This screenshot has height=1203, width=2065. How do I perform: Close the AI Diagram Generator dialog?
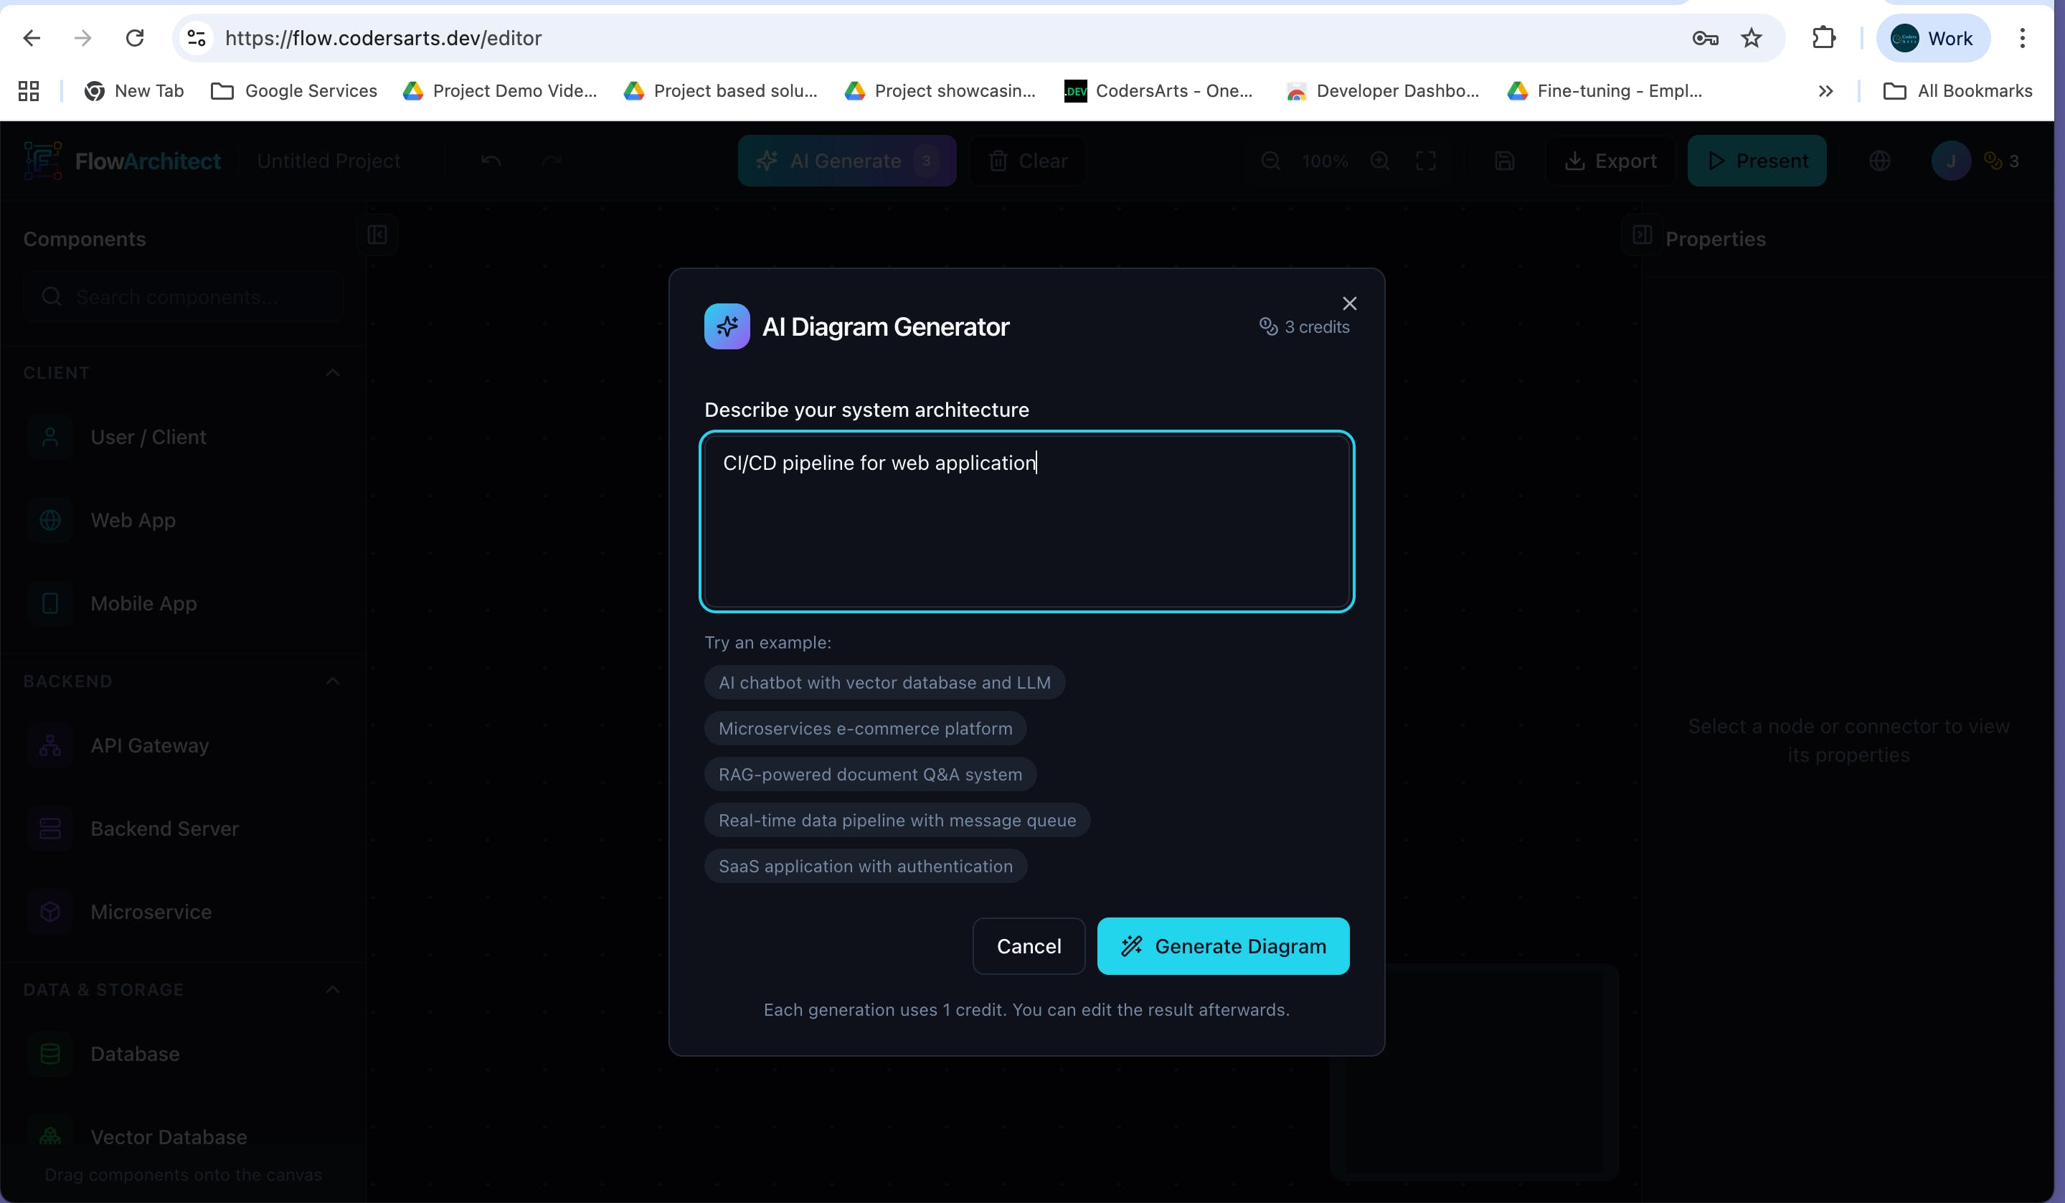pyautogui.click(x=1348, y=303)
